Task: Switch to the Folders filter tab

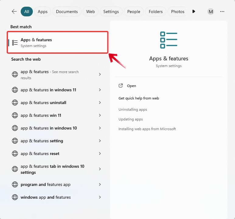Action: (x=156, y=12)
